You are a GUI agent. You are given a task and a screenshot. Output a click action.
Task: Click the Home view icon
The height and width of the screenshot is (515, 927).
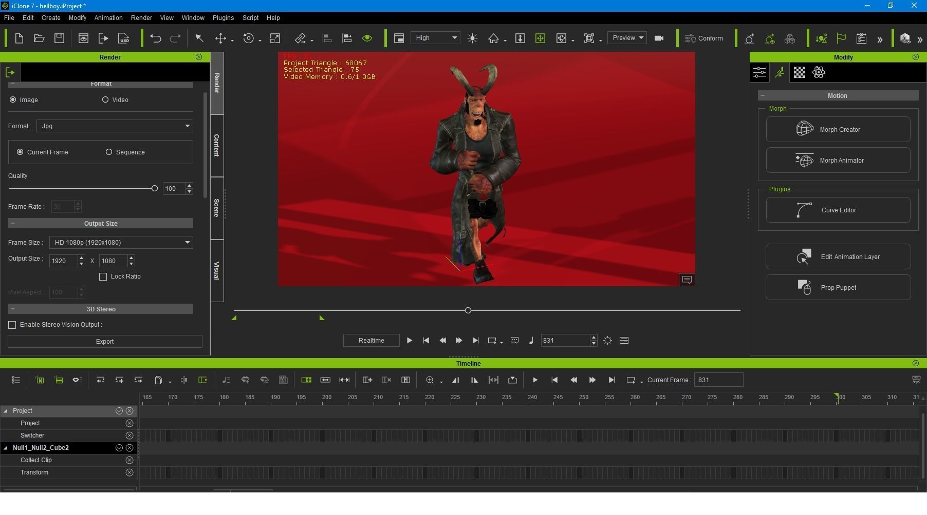[x=493, y=38]
